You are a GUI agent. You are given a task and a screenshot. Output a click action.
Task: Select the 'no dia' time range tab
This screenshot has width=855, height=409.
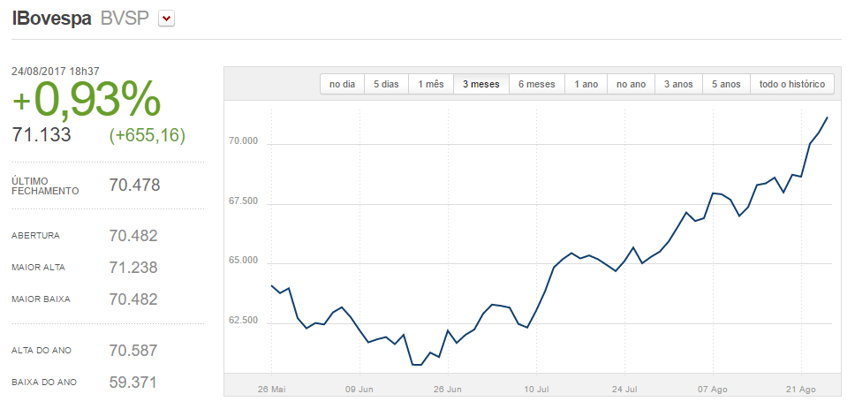click(342, 84)
